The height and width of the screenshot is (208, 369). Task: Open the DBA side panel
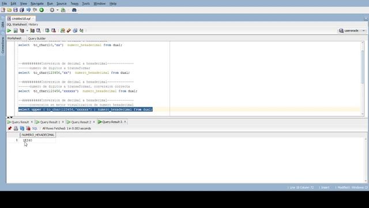click(3, 24)
